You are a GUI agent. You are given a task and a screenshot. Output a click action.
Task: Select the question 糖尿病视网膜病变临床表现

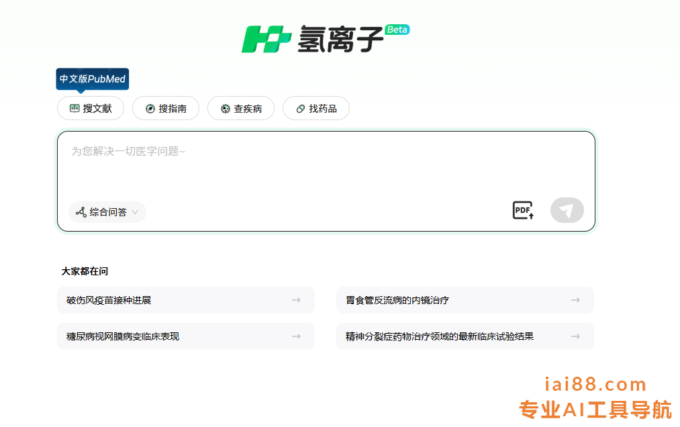[186, 336]
